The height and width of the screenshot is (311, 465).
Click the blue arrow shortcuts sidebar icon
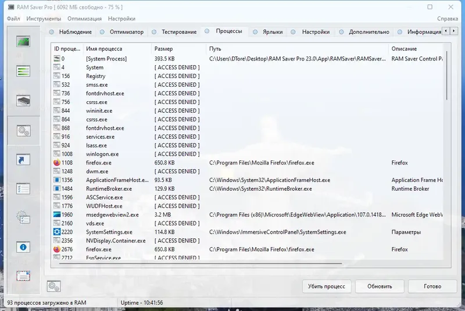tap(23, 160)
